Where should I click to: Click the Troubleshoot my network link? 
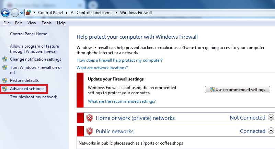coord(34,97)
